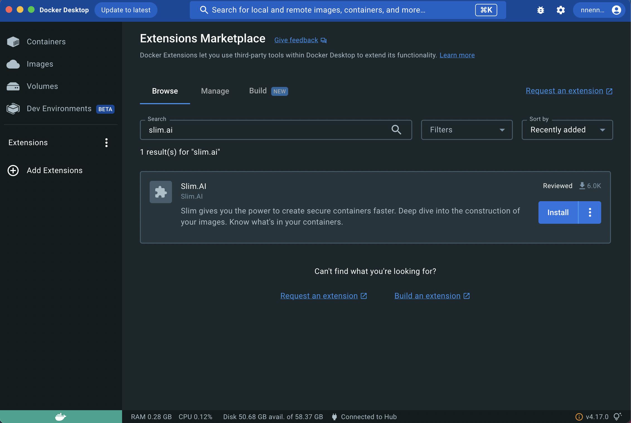Screen dimensions: 631x423
Task: Click the RAM 0.28 GB status entry
Action: tap(151, 417)
